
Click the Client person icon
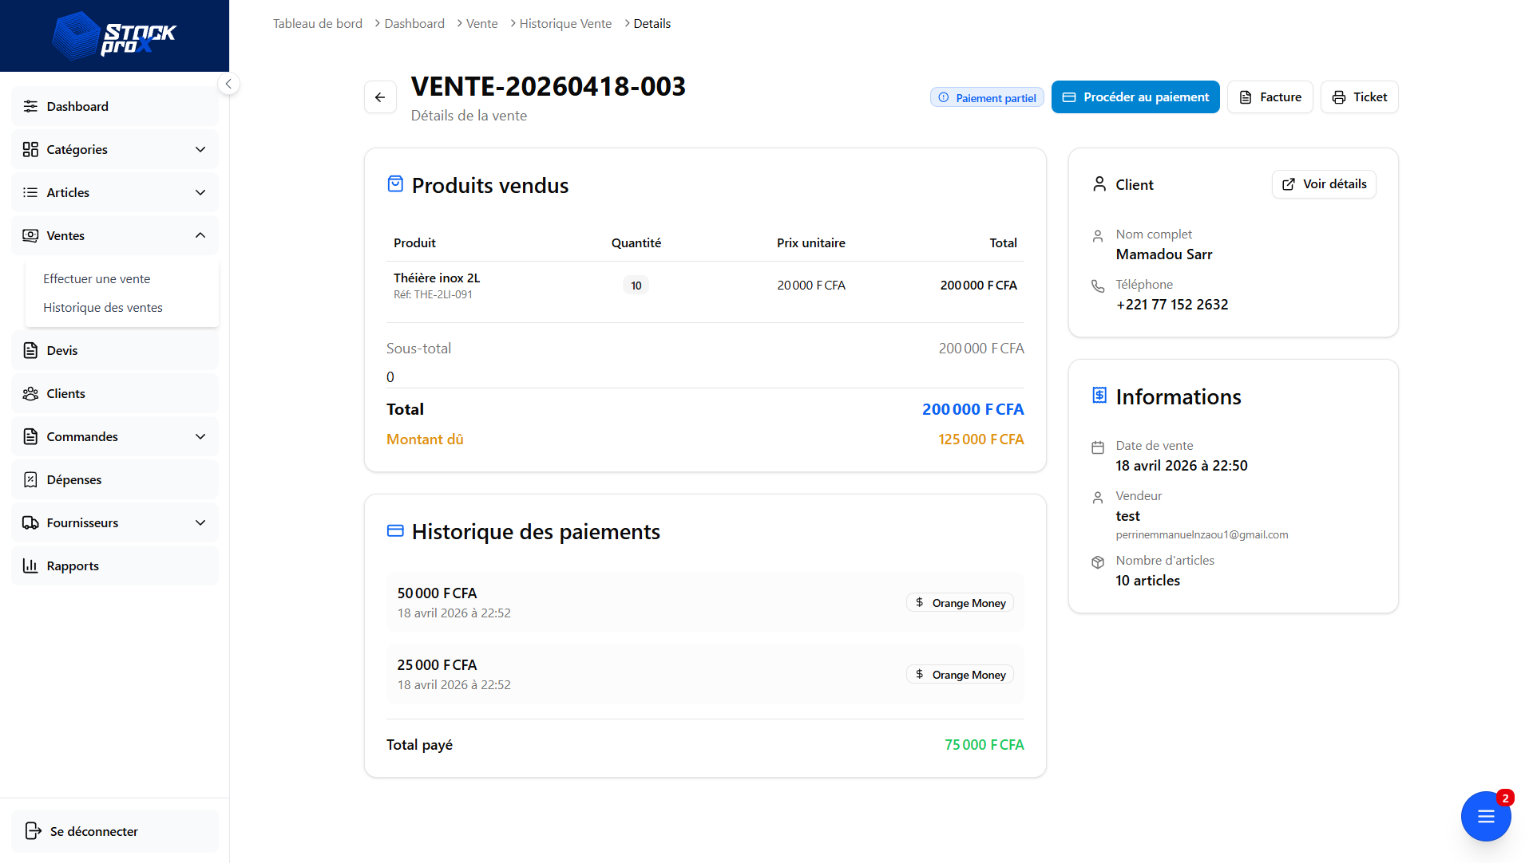[1099, 184]
